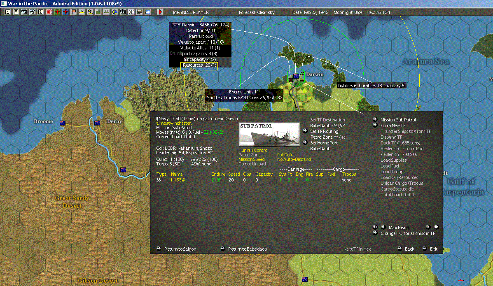The width and height of the screenshot is (493, 286).
Task: Increase Max React by one step
Action: pos(428,227)
